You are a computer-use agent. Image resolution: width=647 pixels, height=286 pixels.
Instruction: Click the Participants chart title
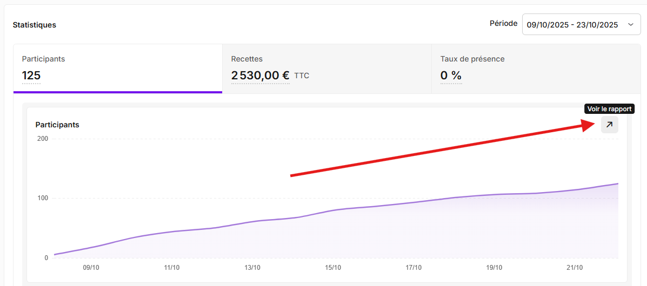pos(57,125)
